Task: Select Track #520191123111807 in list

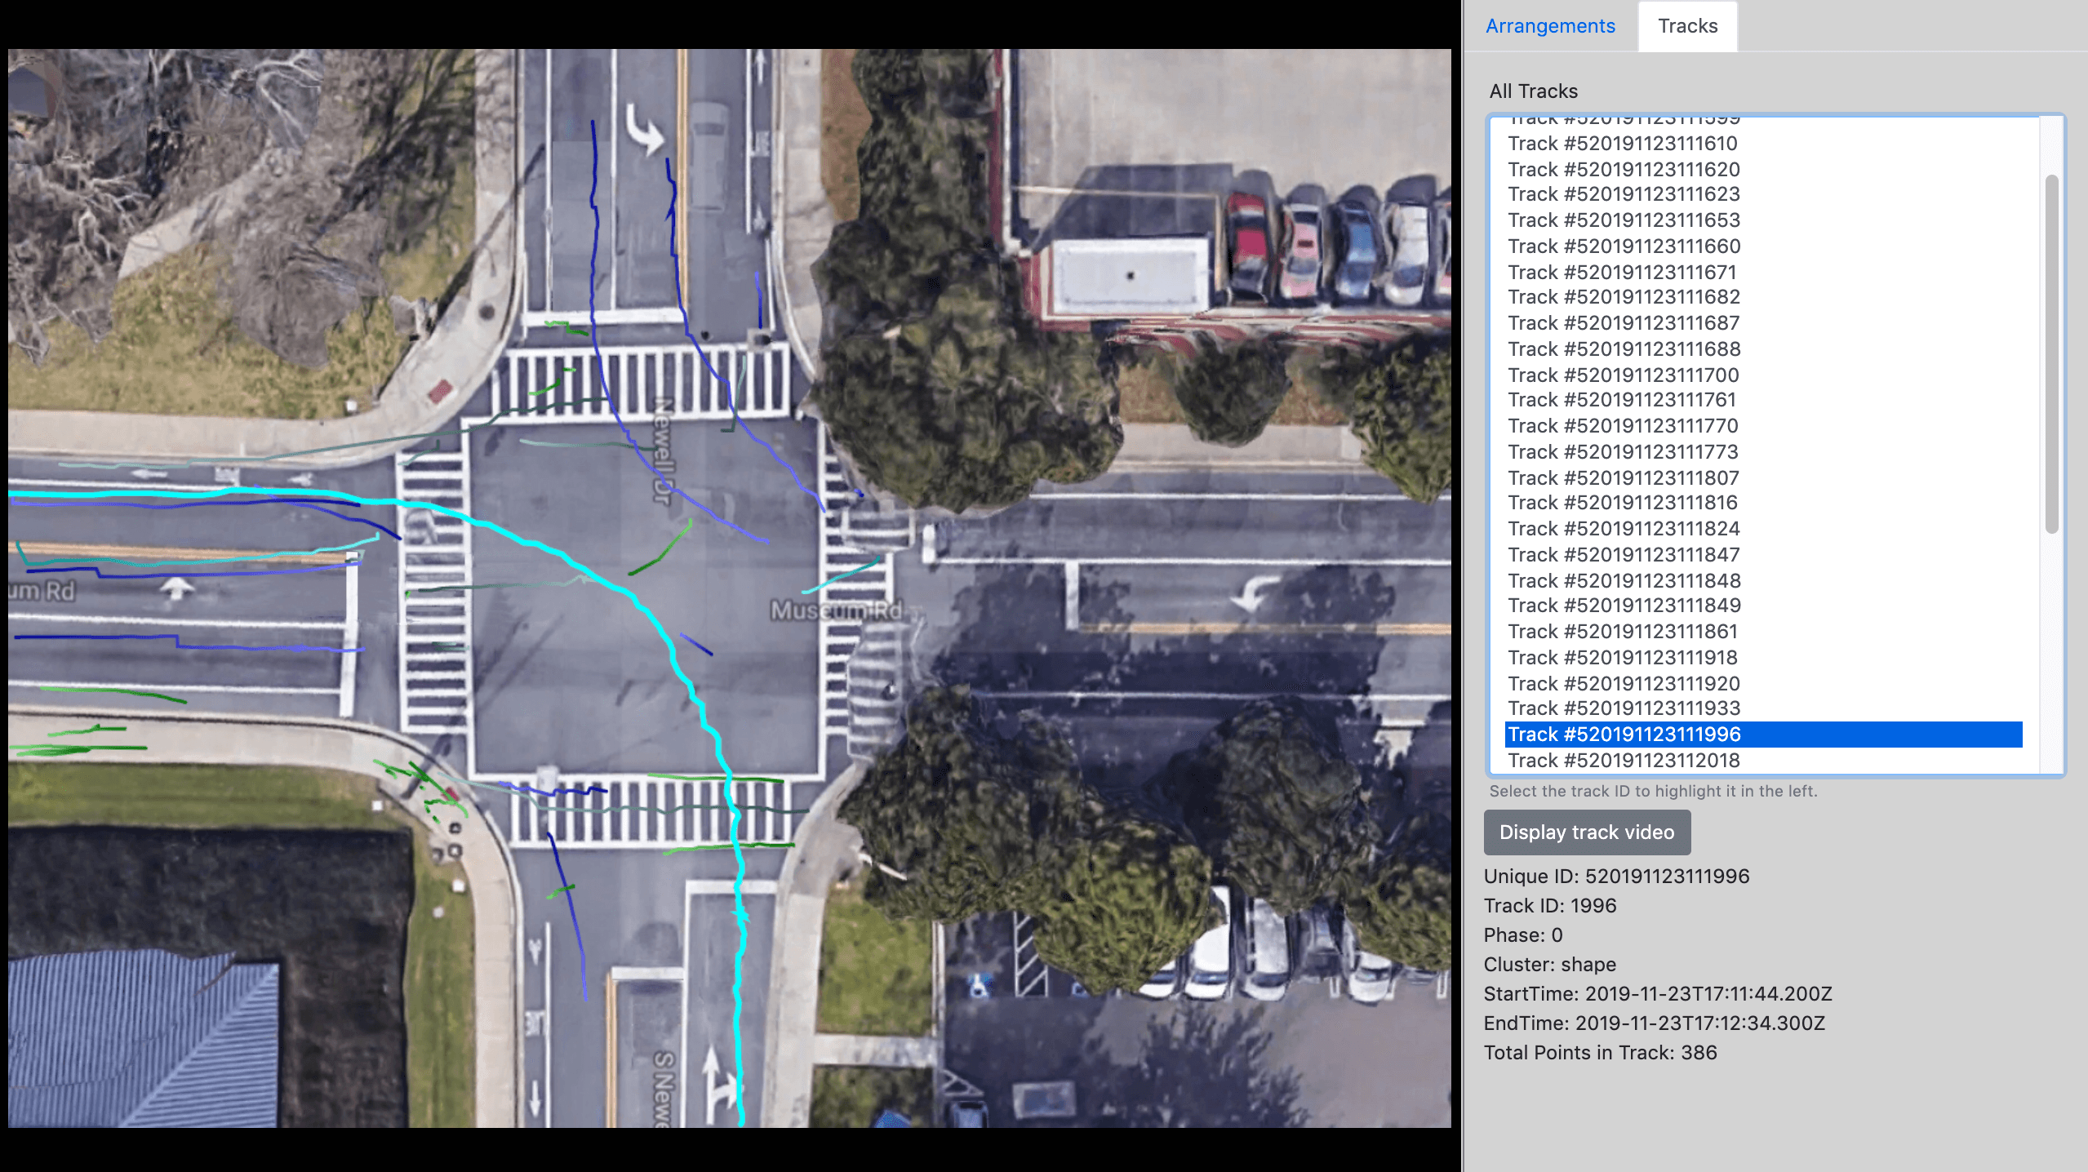Action: (1623, 478)
